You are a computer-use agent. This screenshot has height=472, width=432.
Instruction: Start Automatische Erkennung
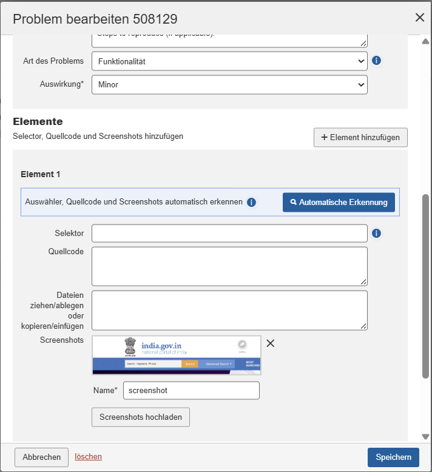point(339,202)
